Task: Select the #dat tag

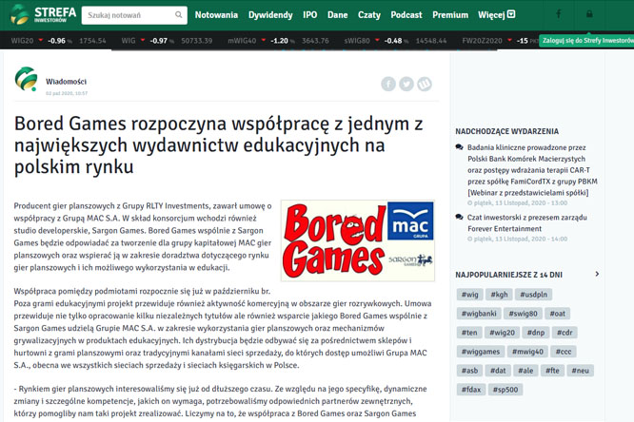Action: point(498,371)
